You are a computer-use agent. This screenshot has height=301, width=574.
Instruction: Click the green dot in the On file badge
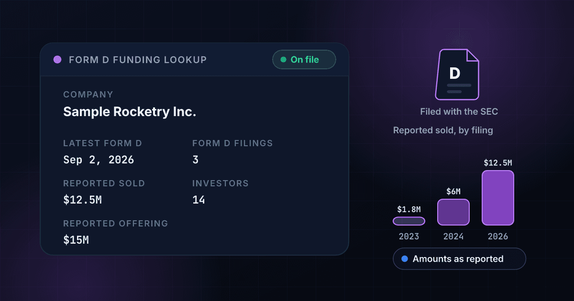pyautogui.click(x=283, y=60)
